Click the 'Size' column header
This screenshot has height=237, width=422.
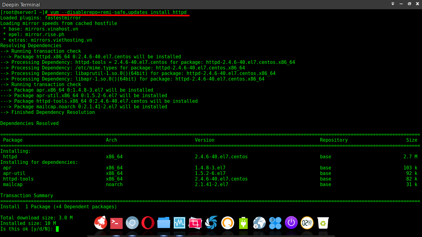tap(412, 140)
